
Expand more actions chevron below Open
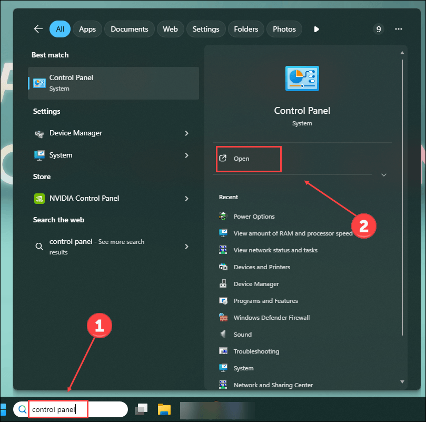pos(383,175)
